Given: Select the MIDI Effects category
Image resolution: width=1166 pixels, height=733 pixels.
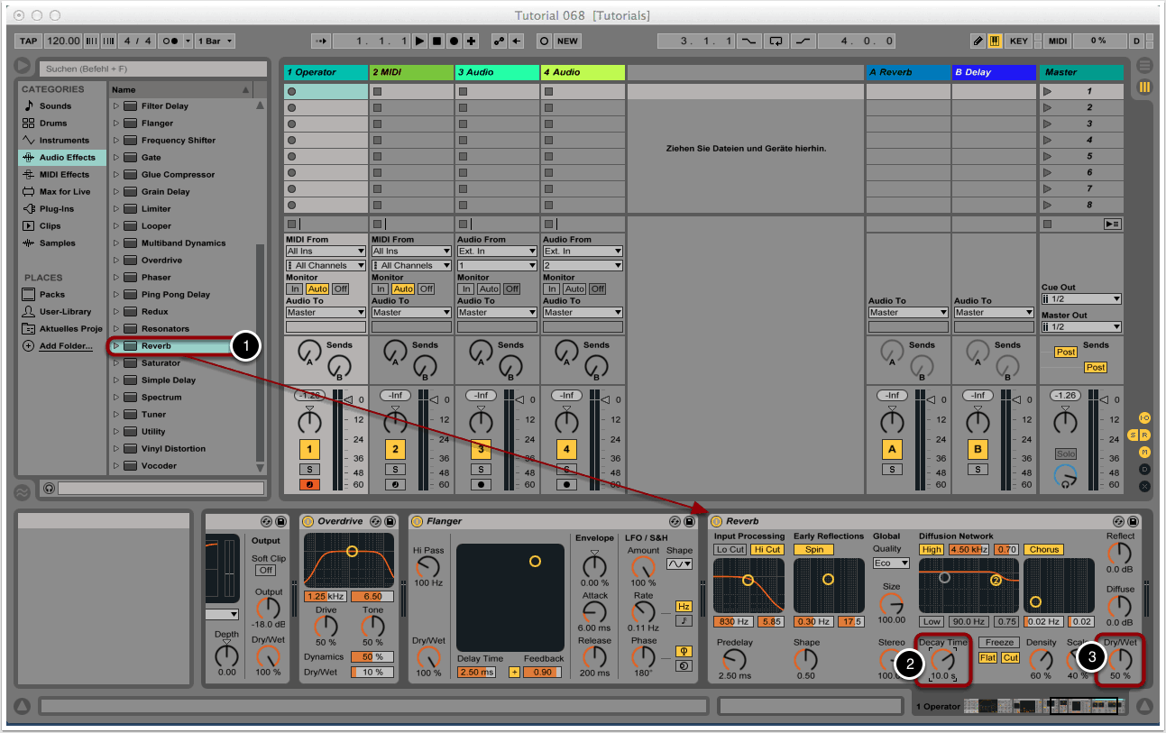Looking at the screenshot, I should (x=64, y=175).
